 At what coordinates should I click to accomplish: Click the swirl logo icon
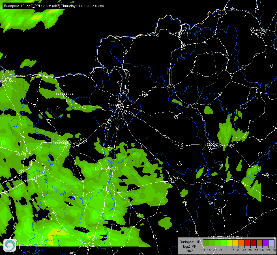click(10, 245)
